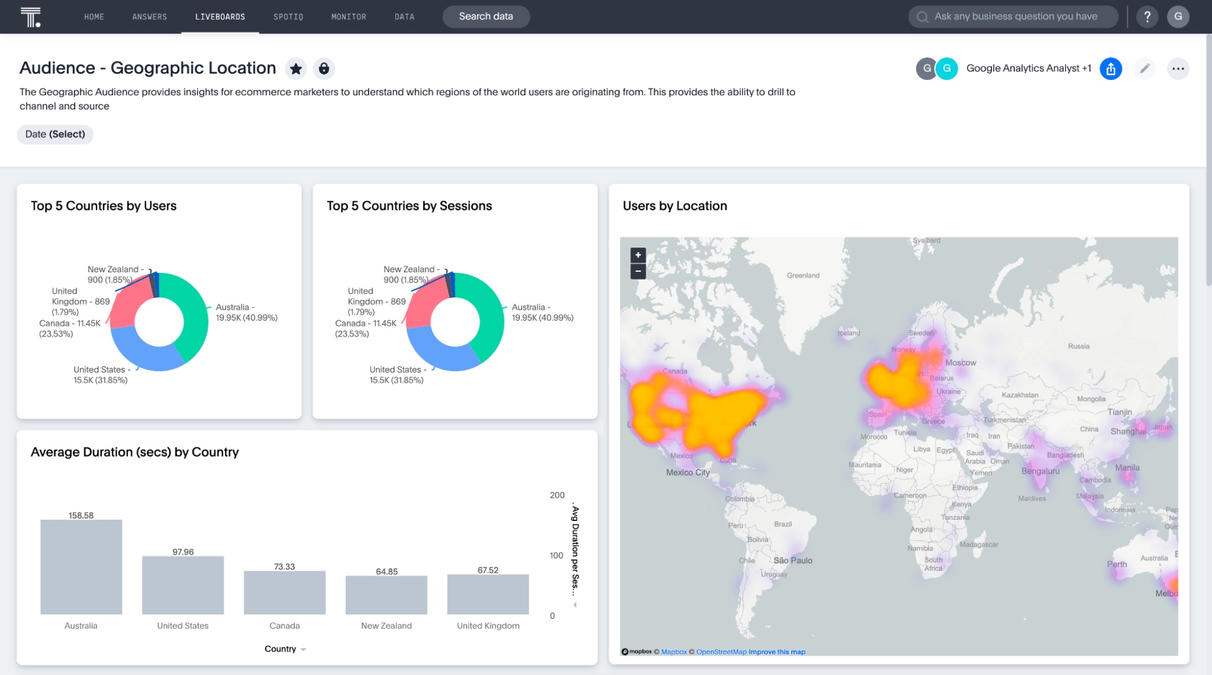
Task: Click the Greenland label on the map
Action: pos(803,275)
